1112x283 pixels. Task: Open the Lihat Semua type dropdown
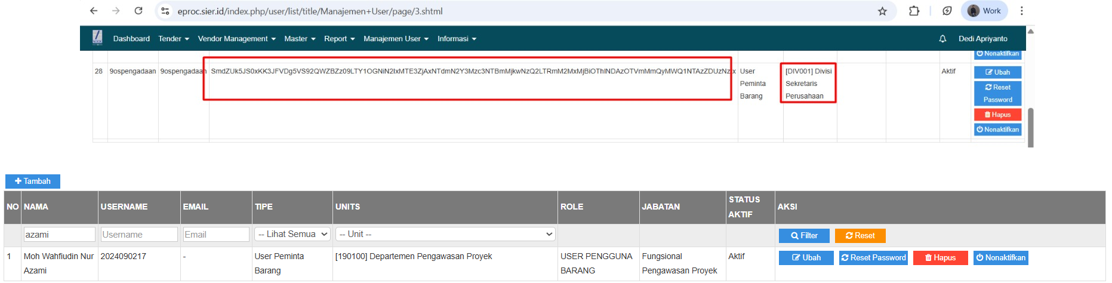(x=292, y=234)
